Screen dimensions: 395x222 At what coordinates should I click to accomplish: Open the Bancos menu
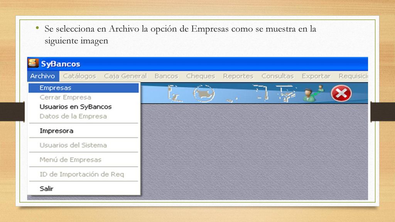pos(166,76)
